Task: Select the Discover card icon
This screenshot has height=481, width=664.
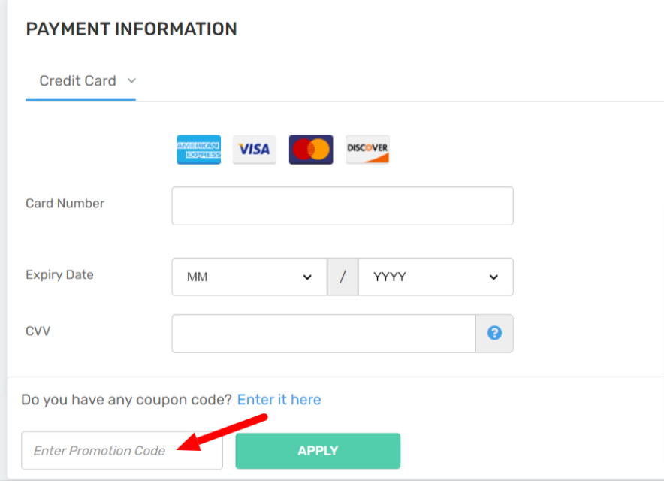Action: (x=367, y=149)
